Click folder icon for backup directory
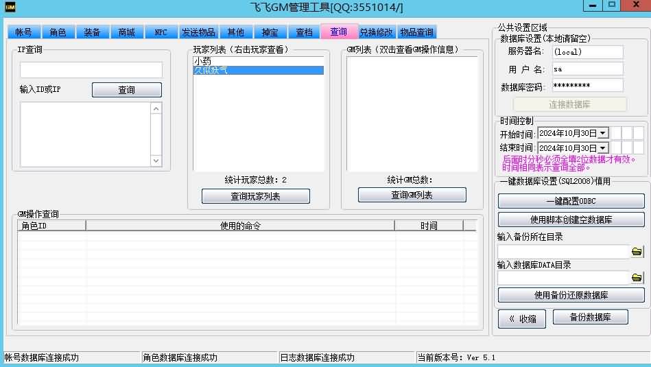 coord(637,252)
